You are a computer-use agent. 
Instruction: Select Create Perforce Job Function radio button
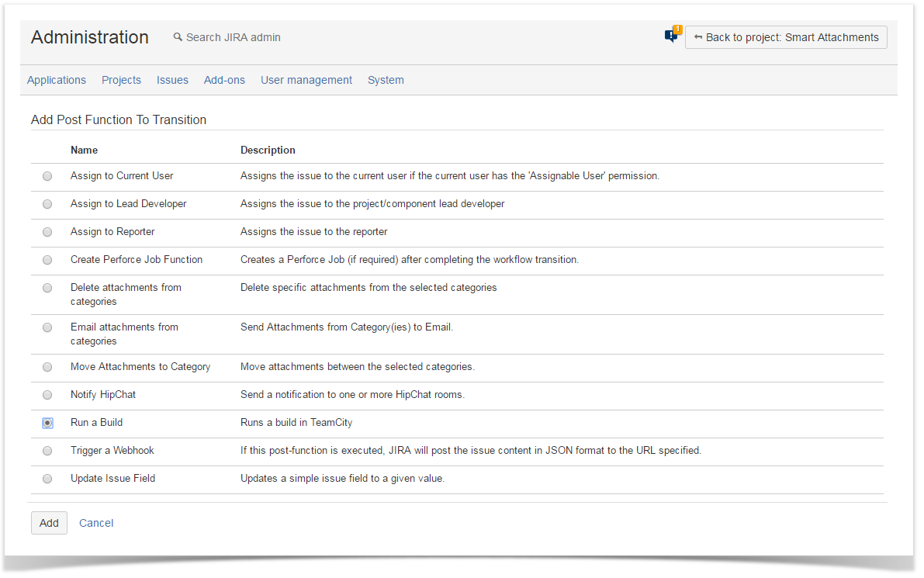(x=47, y=260)
